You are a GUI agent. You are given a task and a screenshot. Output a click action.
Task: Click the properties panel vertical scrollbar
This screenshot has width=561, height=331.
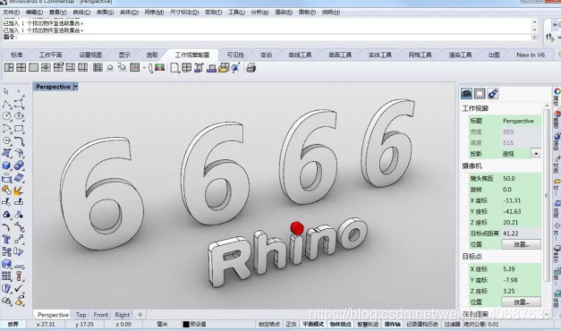[547, 195]
